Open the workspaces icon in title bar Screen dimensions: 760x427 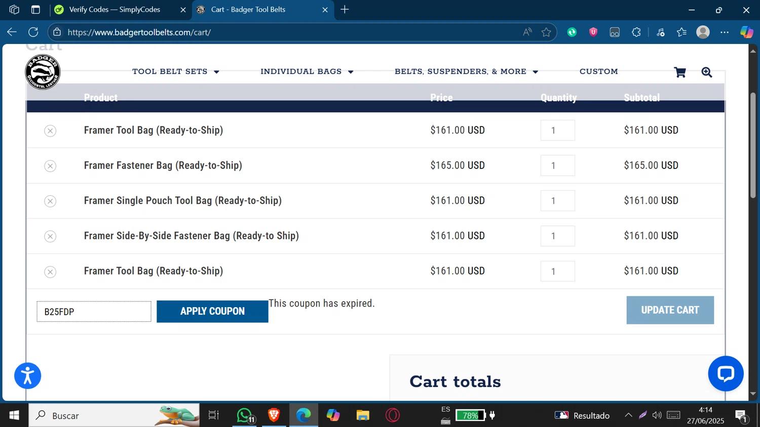14,10
